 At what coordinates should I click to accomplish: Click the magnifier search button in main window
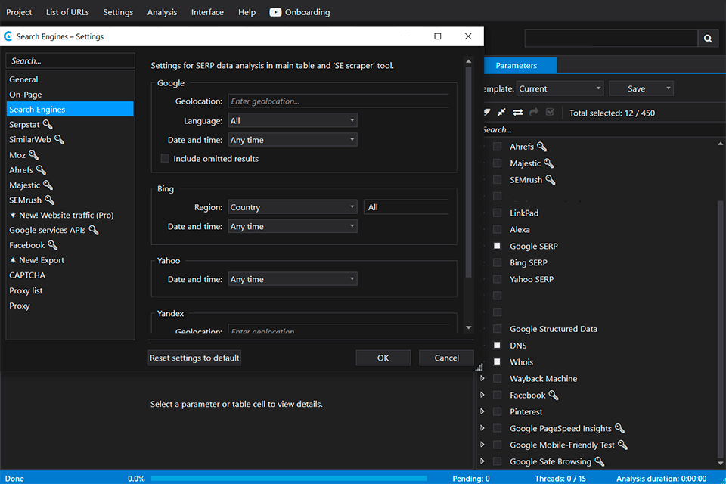coord(708,39)
